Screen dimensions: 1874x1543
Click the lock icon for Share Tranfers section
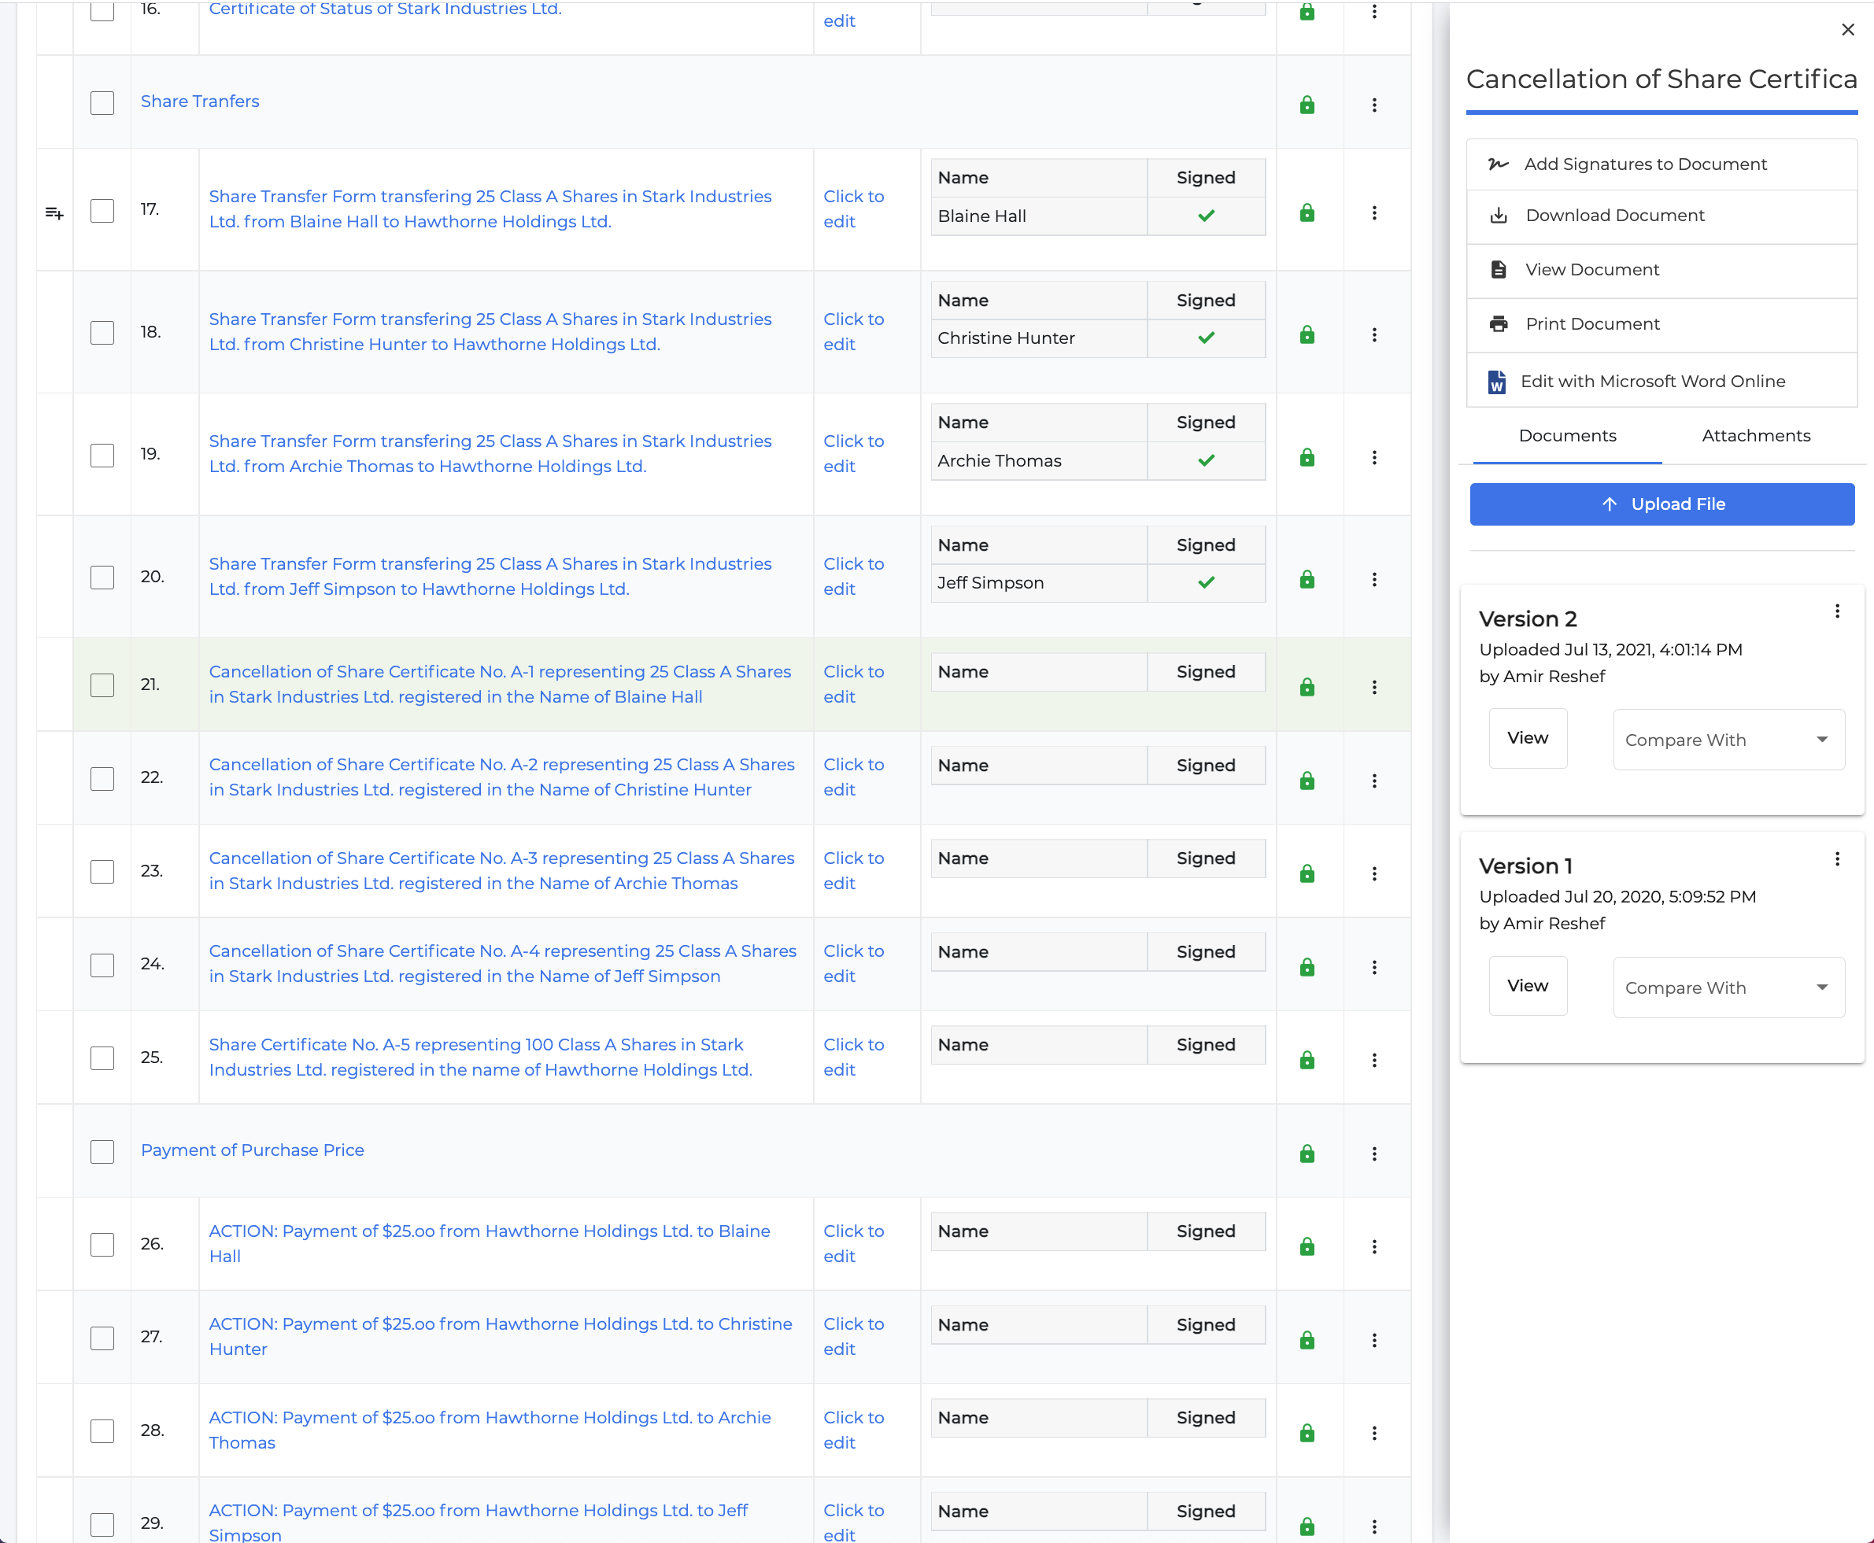1307,105
